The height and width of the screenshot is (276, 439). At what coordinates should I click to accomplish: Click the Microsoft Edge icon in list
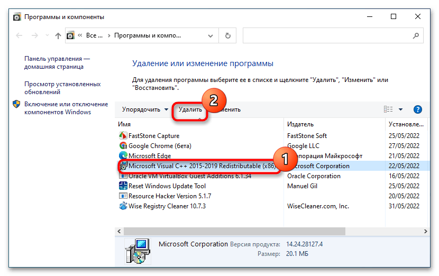click(x=123, y=156)
